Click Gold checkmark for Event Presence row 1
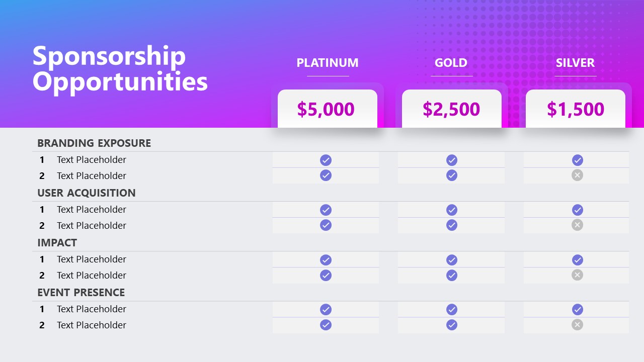 point(452,309)
